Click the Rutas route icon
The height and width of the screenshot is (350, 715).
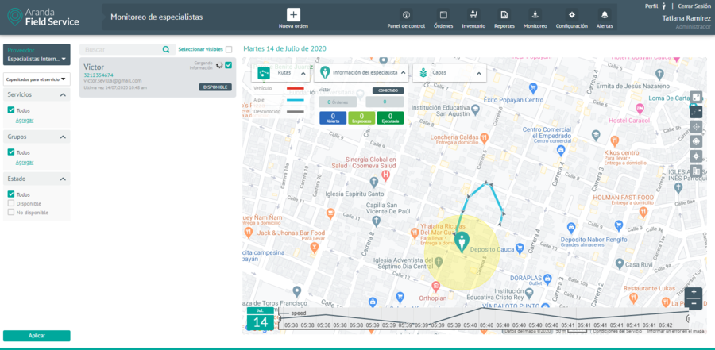(264, 73)
